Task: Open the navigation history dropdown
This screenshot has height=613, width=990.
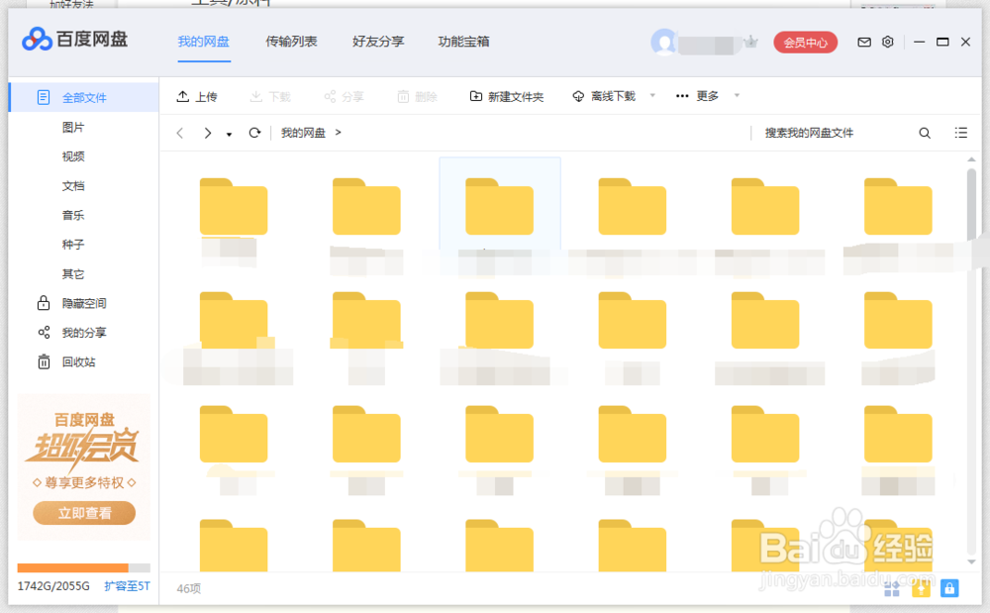Action: coord(229,132)
